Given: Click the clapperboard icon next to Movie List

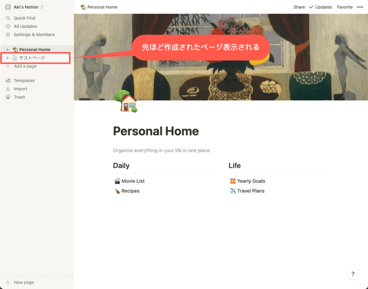Looking at the screenshot, I should coord(117,181).
